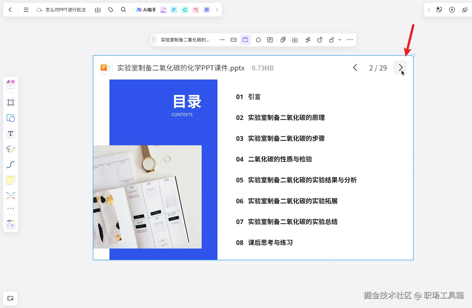Viewport: 472px width, 308px height.
Task: Start presentation with the play button
Action: pyautogui.click(x=452, y=10)
